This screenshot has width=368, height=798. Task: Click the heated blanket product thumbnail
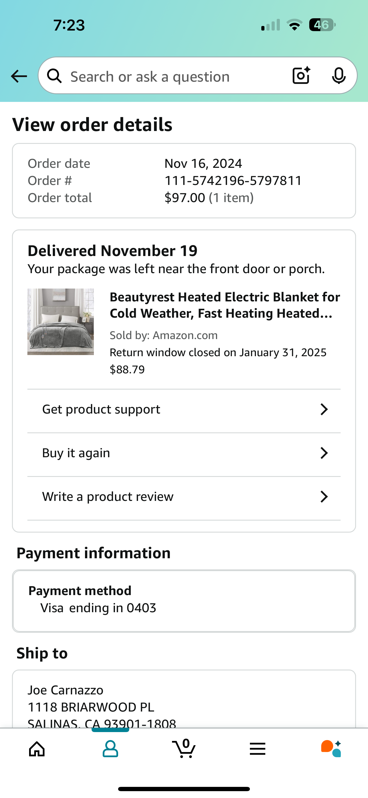click(61, 322)
